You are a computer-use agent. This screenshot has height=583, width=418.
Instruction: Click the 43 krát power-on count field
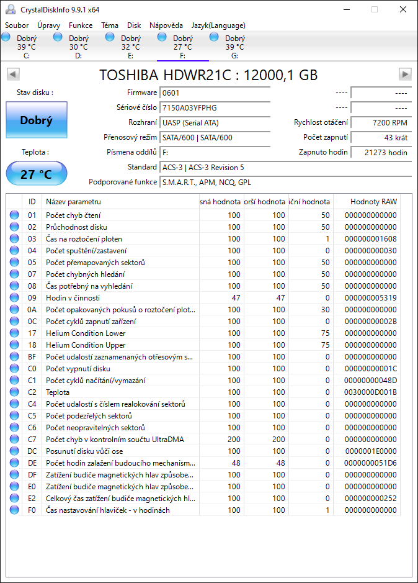point(381,137)
